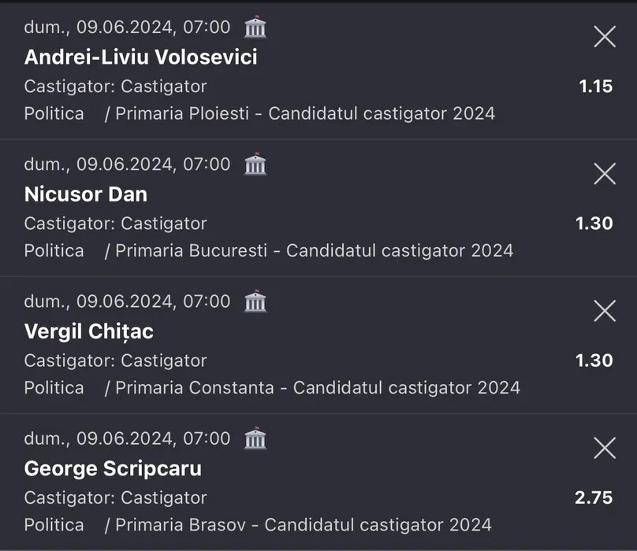
Task: Open Primaria Bucuresti - Candidatul castigator 2024 market
Action: pyautogui.click(x=314, y=250)
